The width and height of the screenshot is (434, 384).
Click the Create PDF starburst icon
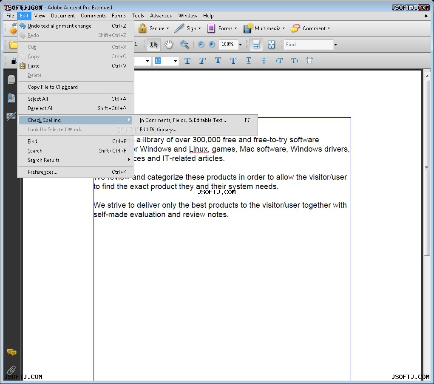coord(13,29)
